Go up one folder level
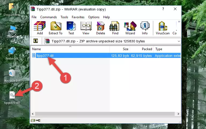 [36, 41]
